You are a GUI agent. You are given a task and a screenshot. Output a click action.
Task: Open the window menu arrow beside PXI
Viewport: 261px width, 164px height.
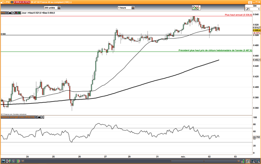click(5, 2)
